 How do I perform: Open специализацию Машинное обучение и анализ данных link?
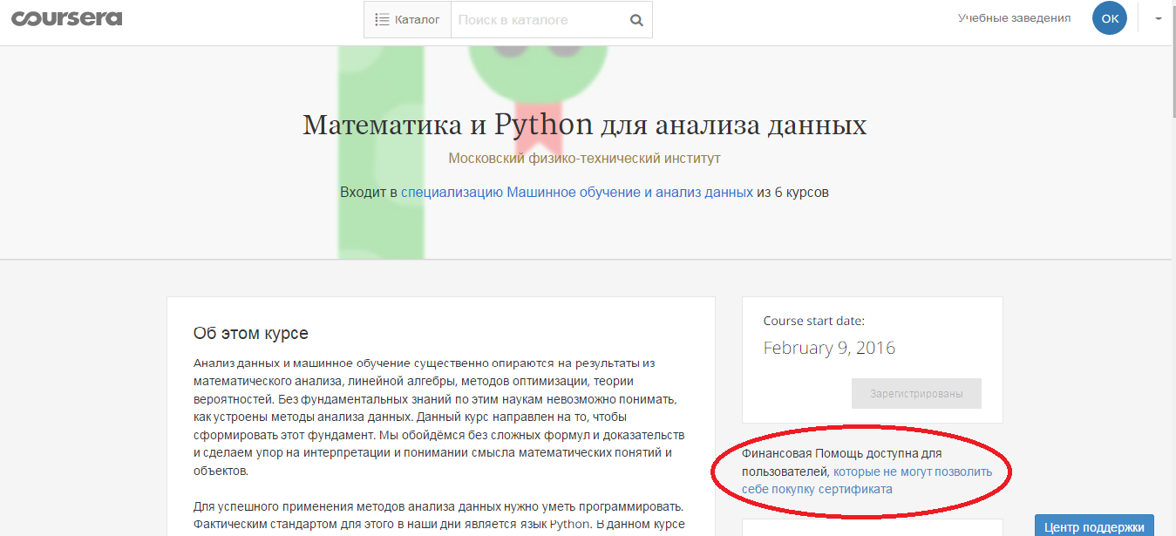click(577, 192)
